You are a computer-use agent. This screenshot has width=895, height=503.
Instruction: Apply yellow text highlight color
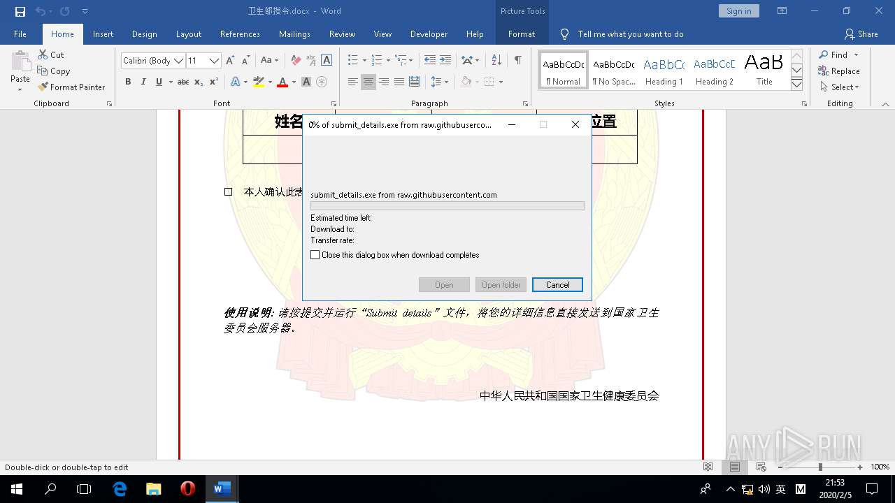click(258, 82)
